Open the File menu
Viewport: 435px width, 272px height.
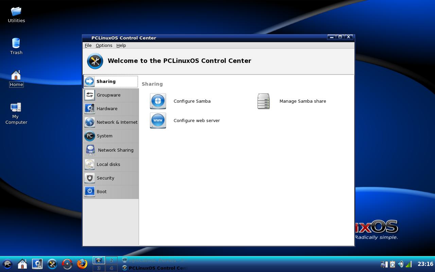88,45
